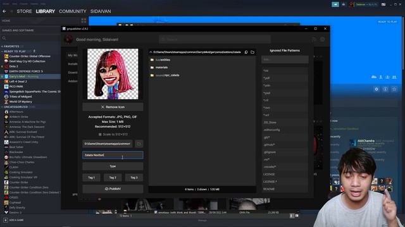Image resolution: width=405 pixels, height=227 pixels.
Task: Focus the Ignored File Patterns add field
Action: pos(285,59)
